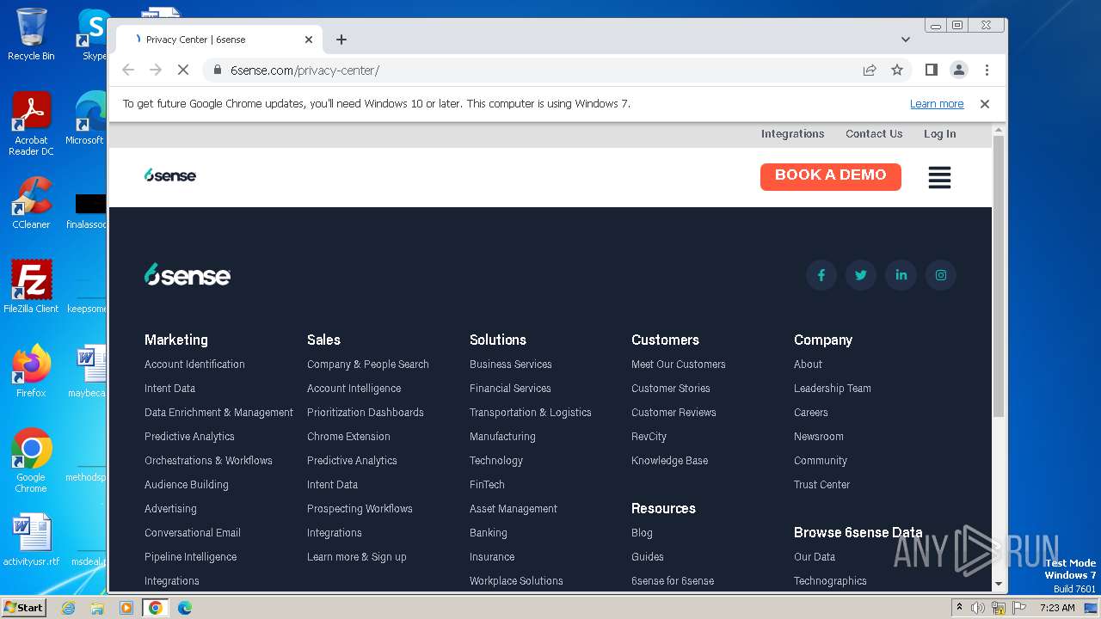This screenshot has width=1101, height=619.
Task: Click the 6sense logo in header
Action: tap(170, 175)
